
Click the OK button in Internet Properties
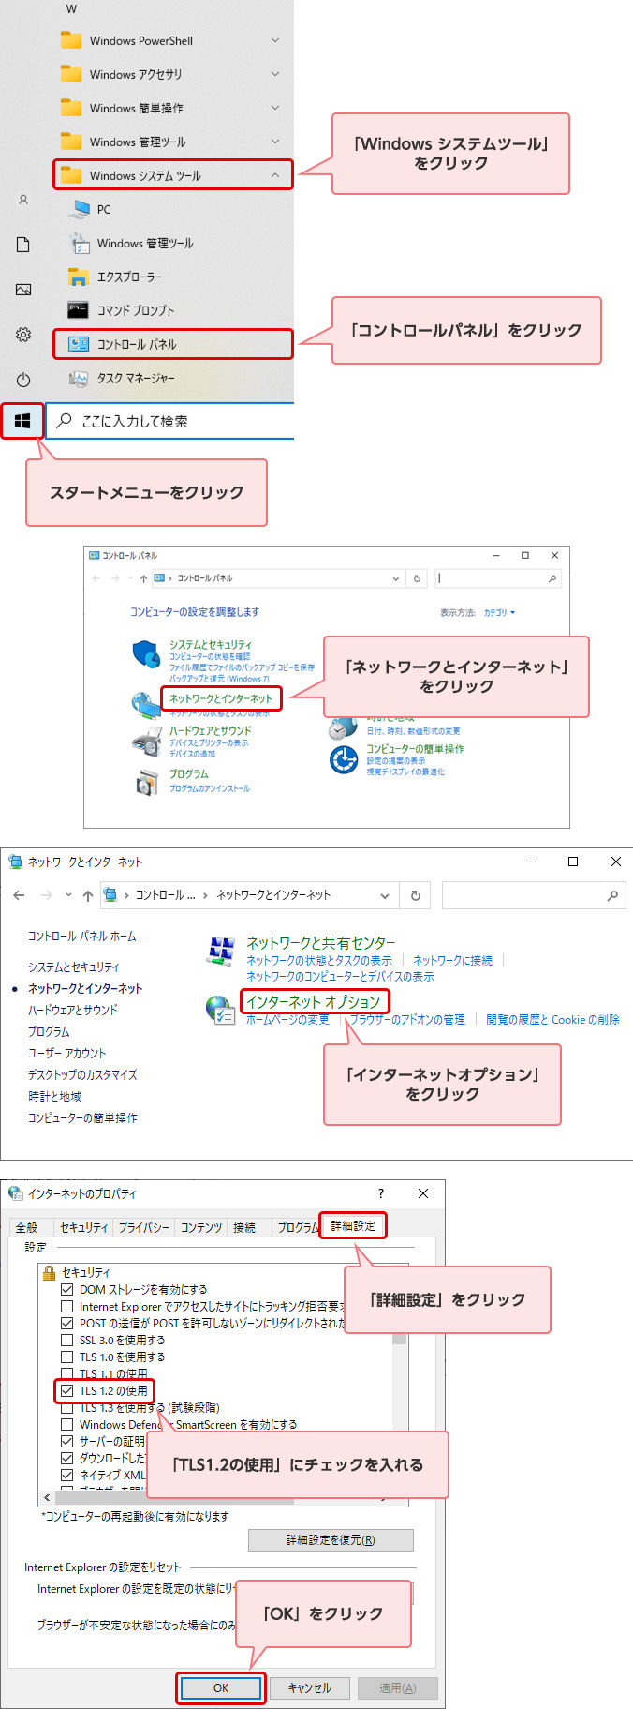pyautogui.click(x=221, y=1687)
